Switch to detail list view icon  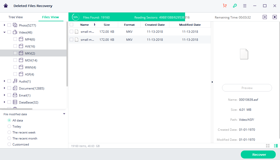click(276, 146)
